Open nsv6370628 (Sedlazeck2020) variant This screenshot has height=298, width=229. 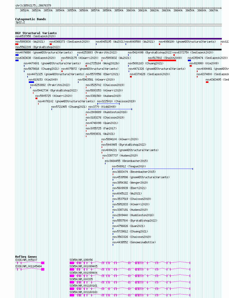click(150, 74)
